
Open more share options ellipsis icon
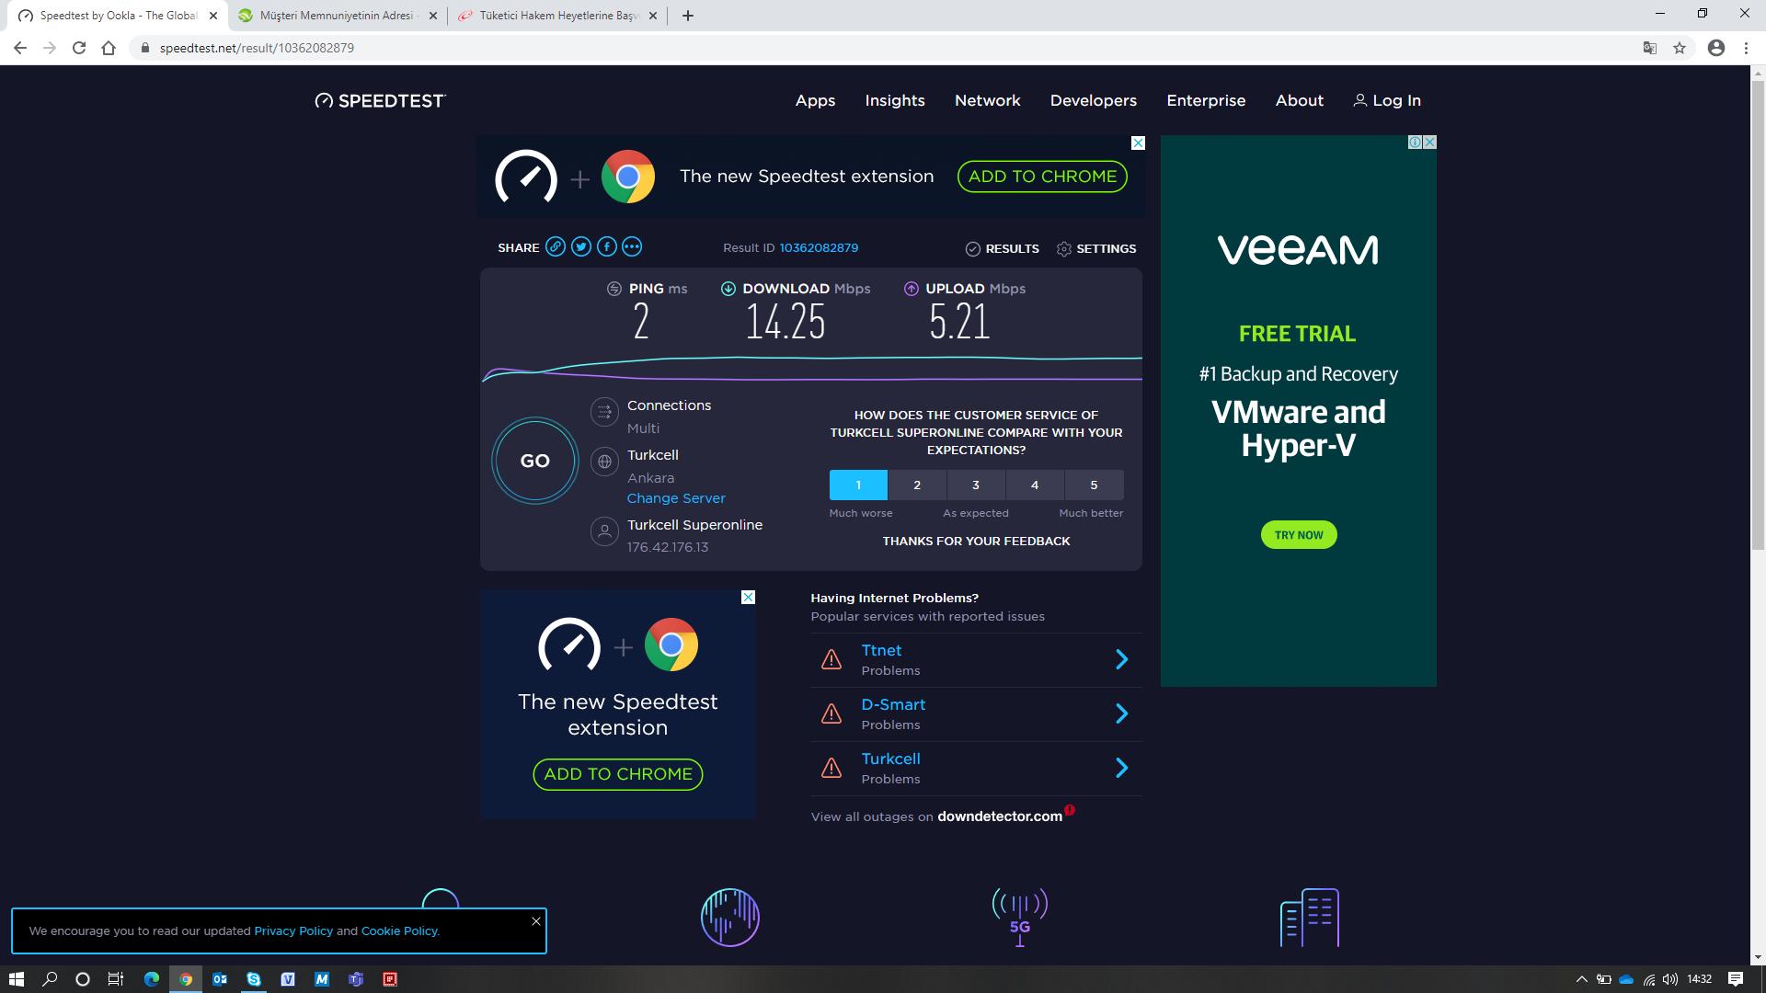[632, 246]
